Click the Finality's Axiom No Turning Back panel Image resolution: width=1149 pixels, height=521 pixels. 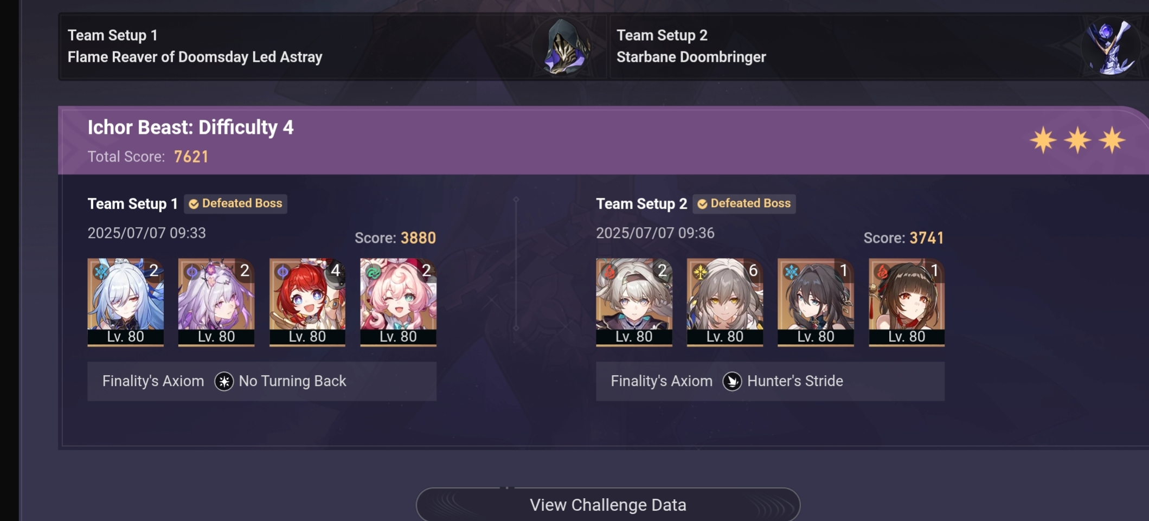[262, 381]
